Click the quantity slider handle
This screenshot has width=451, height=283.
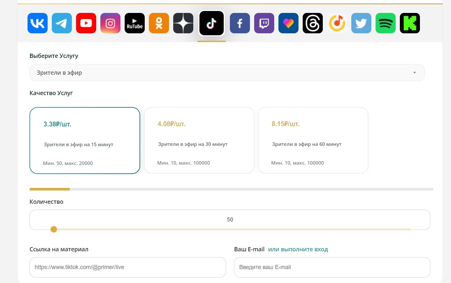click(x=54, y=229)
